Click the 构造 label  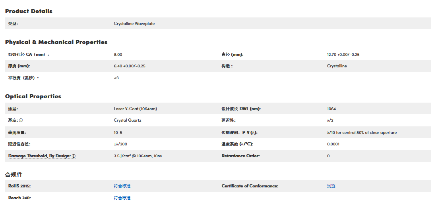(227, 66)
